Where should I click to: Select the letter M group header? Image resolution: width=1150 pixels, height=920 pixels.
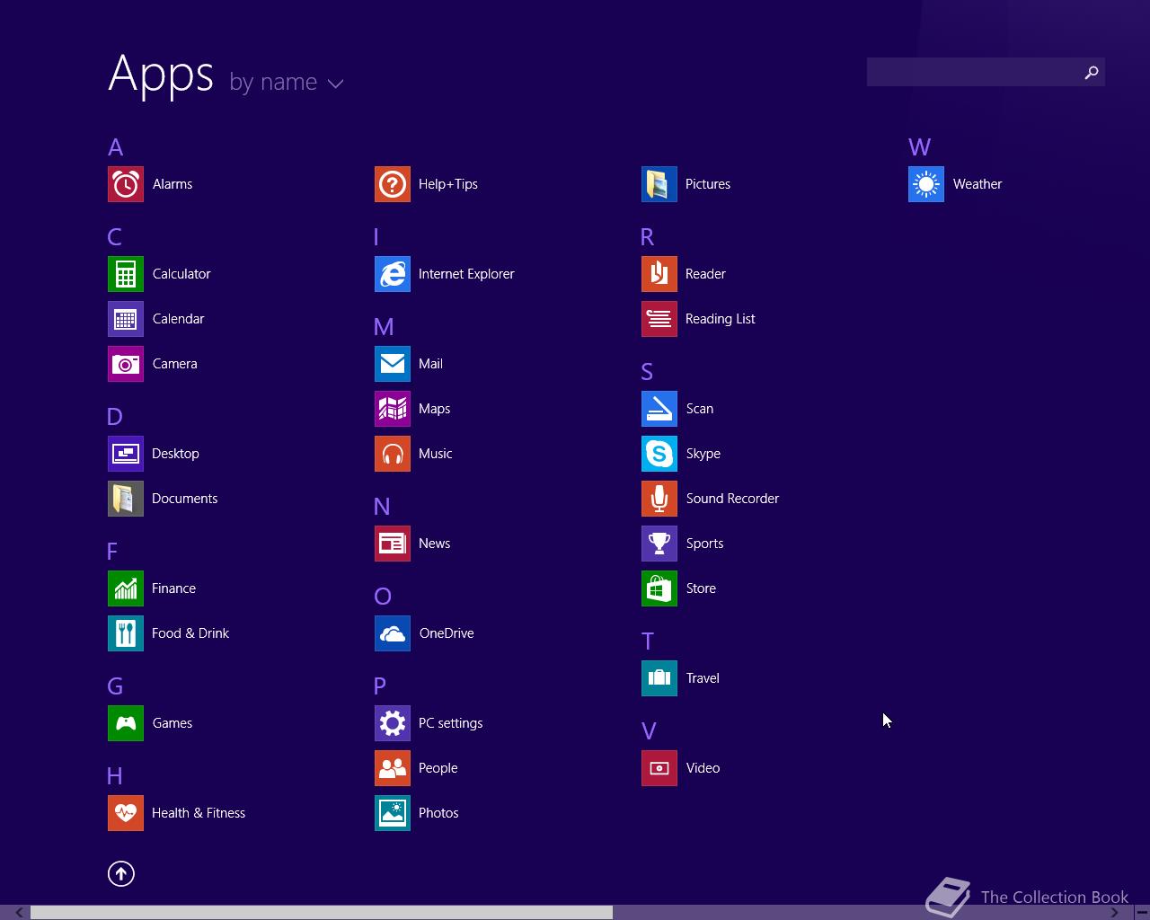pyautogui.click(x=385, y=327)
